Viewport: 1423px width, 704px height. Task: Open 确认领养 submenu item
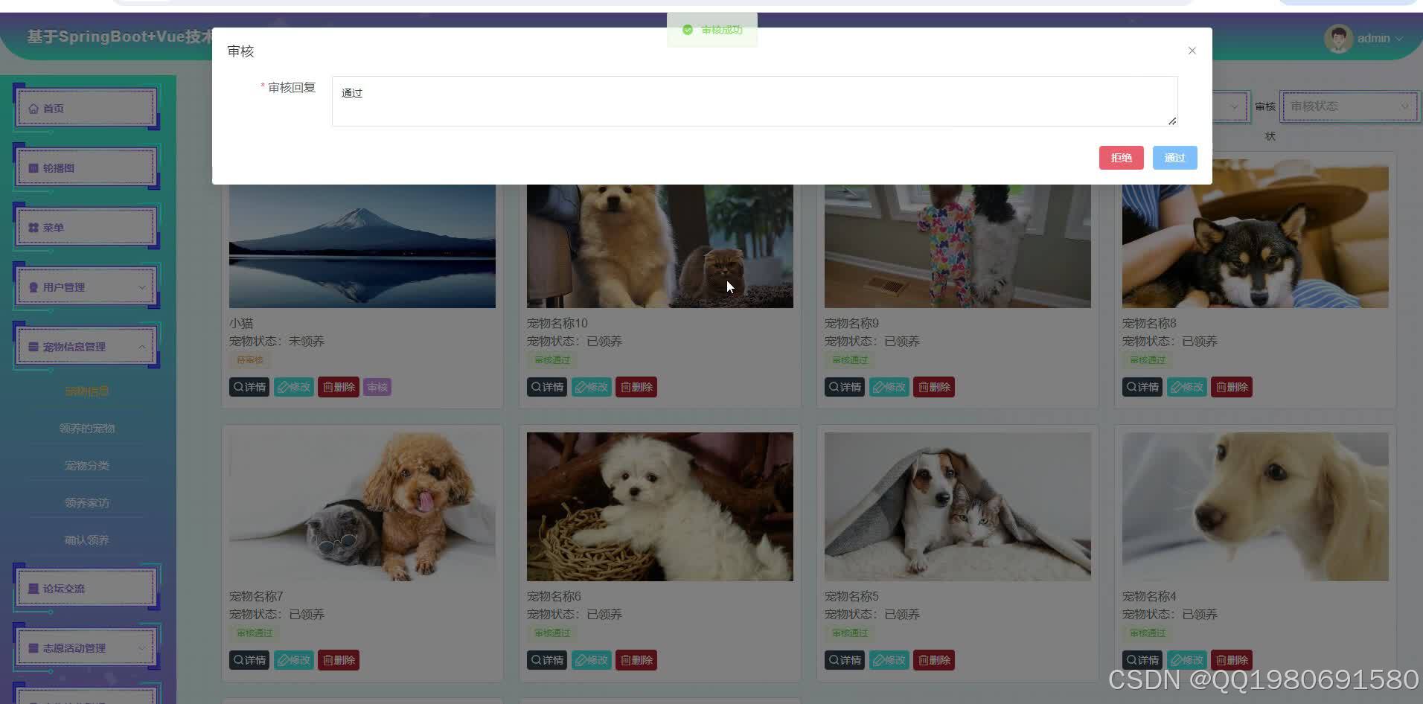(x=87, y=540)
